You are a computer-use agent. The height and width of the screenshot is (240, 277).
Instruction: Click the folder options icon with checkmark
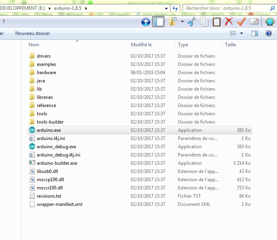coord(173,22)
